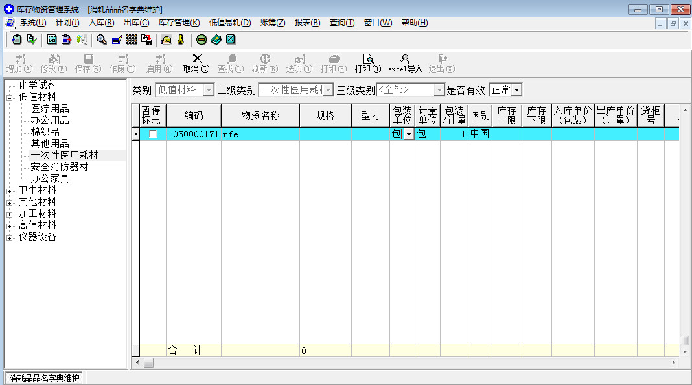Click the yellow folder icon in toolbar

(x=167, y=40)
